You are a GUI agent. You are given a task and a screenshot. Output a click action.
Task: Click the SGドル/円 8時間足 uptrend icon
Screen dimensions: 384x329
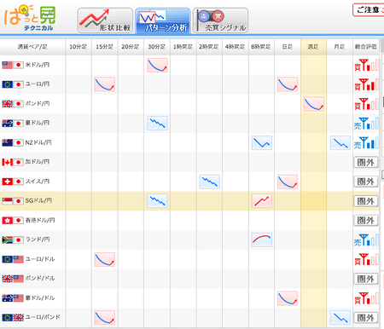(262, 201)
